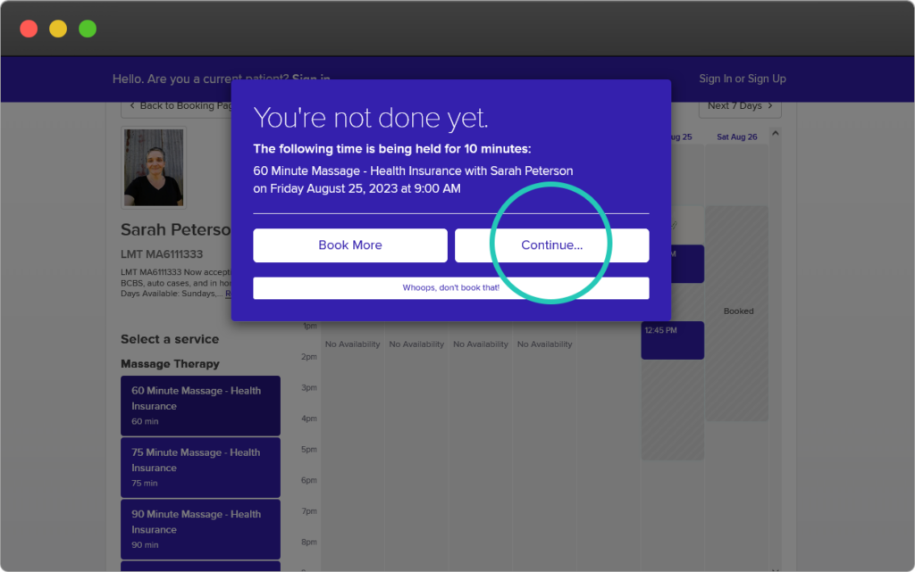Click the 1pm time label

coord(310,326)
